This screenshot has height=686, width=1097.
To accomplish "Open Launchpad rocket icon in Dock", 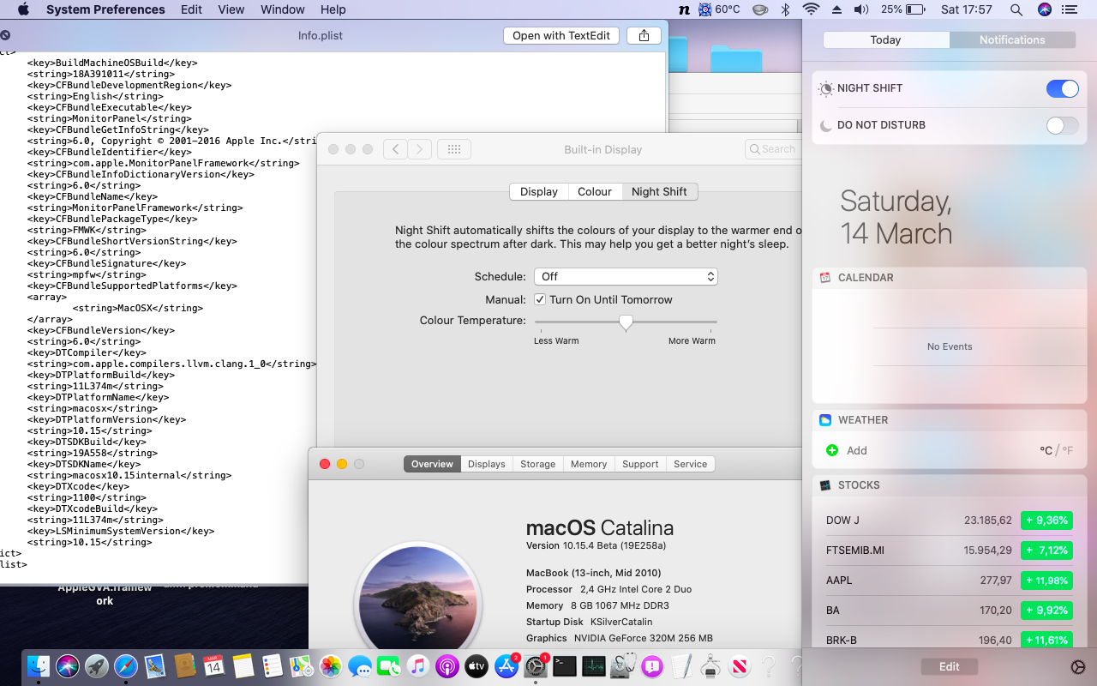I will pyautogui.click(x=97, y=666).
